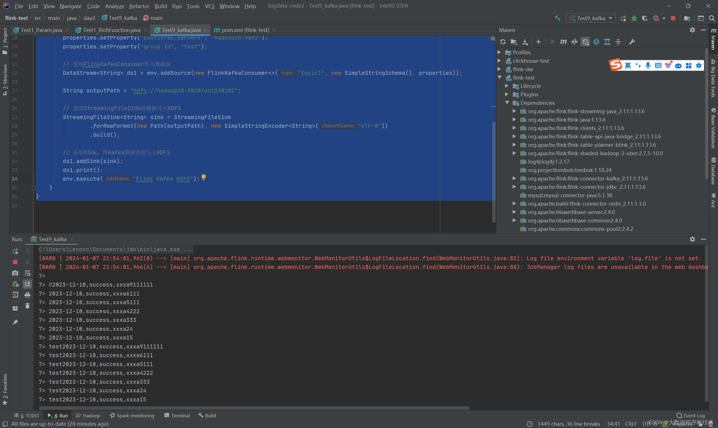Collapse all Maven tree nodes
The height and width of the screenshot is (428, 718).
(x=618, y=42)
